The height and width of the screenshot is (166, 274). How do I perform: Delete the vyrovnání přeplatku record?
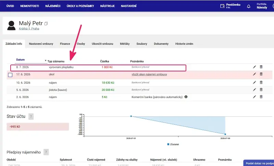[x=261, y=67]
